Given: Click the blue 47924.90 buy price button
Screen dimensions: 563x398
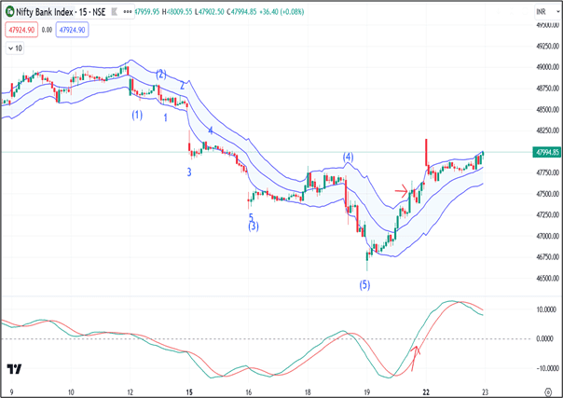Looking at the screenshot, I should pos(72,30).
